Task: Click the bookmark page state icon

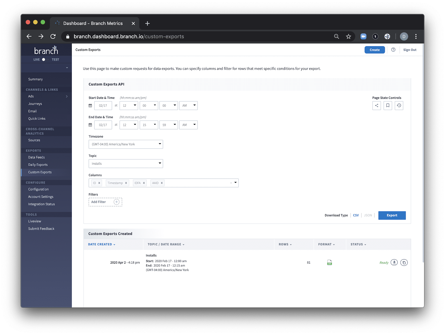Action: [x=388, y=106]
